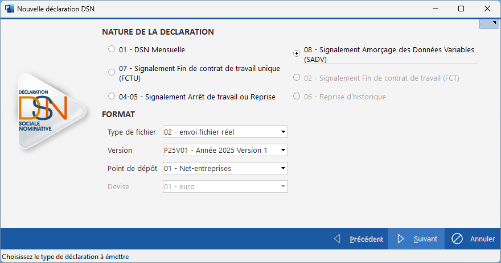Choose 07 - Signalement Fin de contrat unique

(x=112, y=72)
